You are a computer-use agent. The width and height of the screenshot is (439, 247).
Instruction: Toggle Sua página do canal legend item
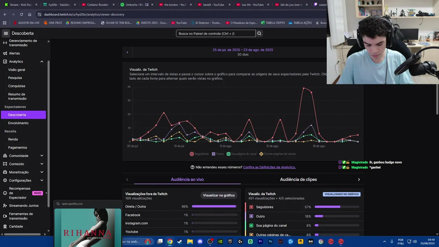[x=241, y=154]
